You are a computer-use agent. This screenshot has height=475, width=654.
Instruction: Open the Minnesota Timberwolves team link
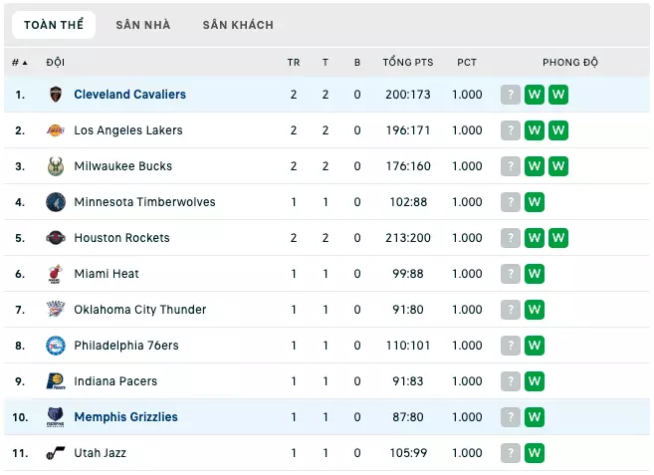pos(144,202)
